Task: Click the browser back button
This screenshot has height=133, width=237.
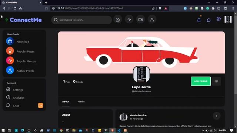Action: tap(4, 8)
